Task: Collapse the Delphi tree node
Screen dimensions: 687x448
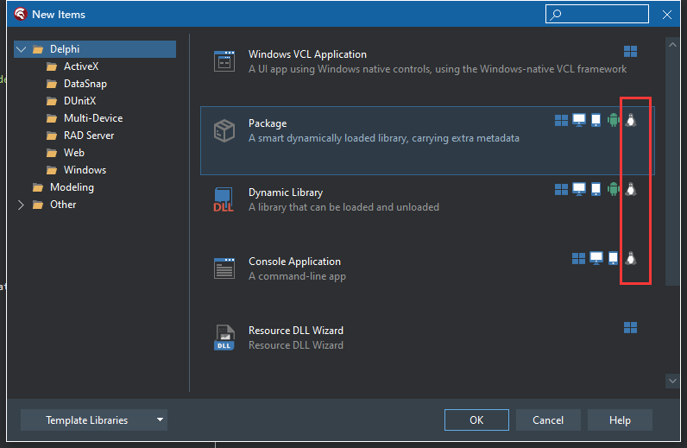Action: (x=21, y=49)
